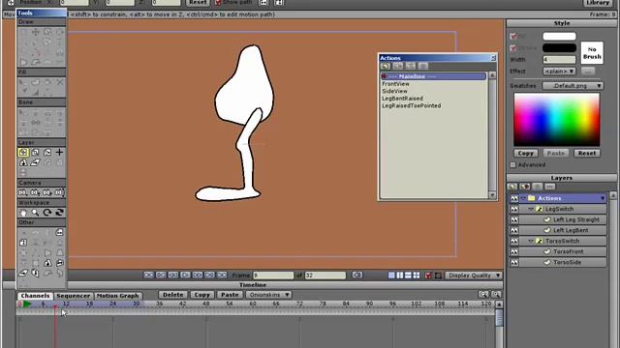Open the Effect plain dropdown
This screenshot has width=620, height=348.
559,72
